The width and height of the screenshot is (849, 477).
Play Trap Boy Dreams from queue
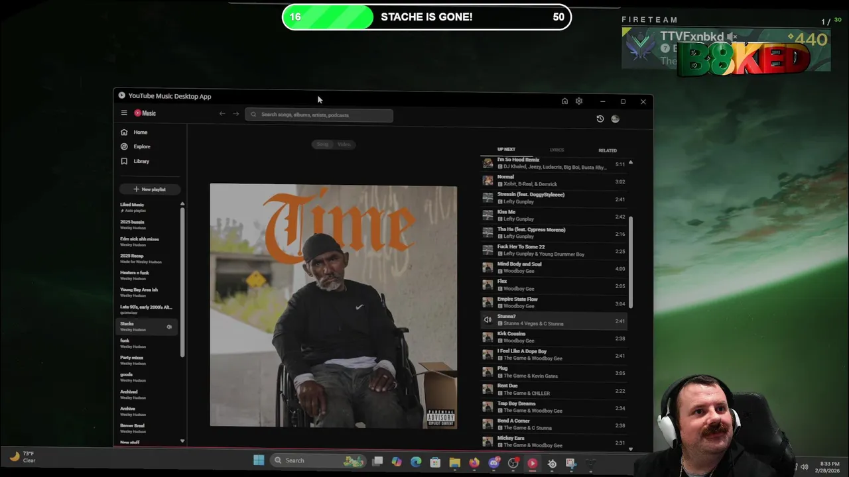(554, 407)
